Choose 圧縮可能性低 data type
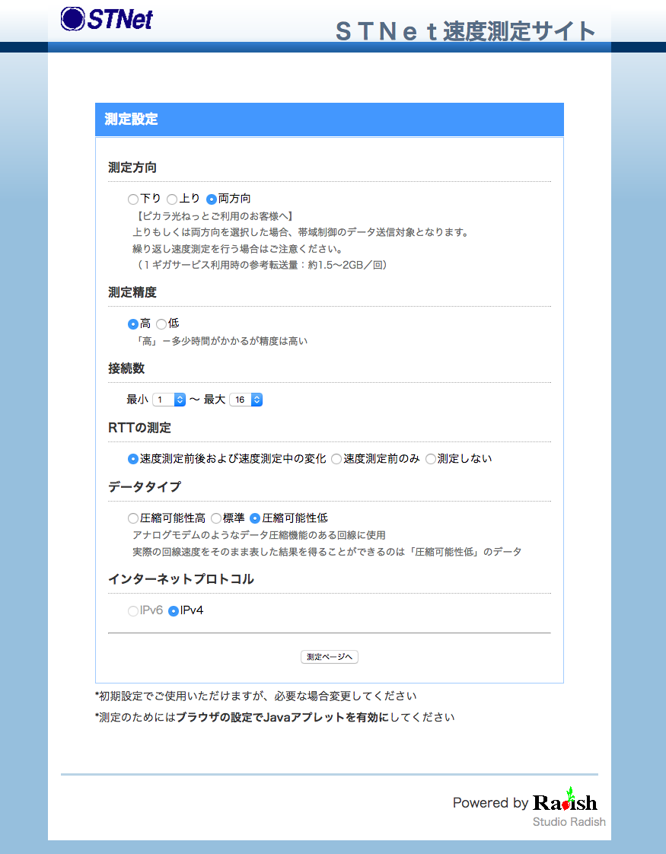The image size is (666, 854). [255, 518]
